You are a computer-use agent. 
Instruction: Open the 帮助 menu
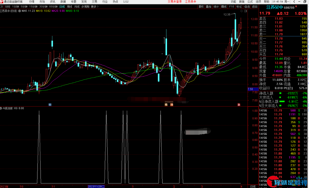point(267,2)
